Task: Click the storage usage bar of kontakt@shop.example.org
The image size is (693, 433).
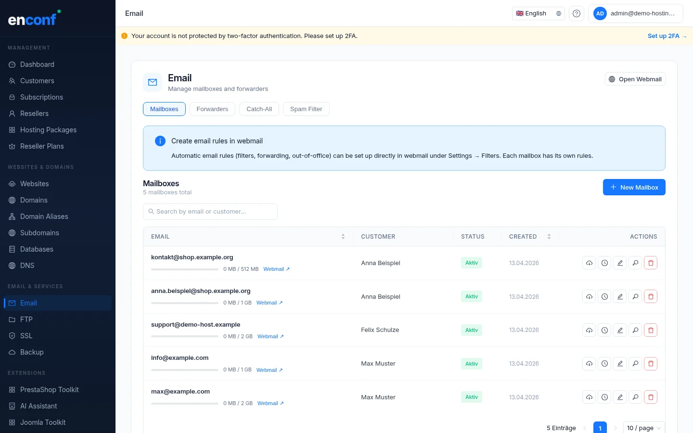Action: click(184, 269)
